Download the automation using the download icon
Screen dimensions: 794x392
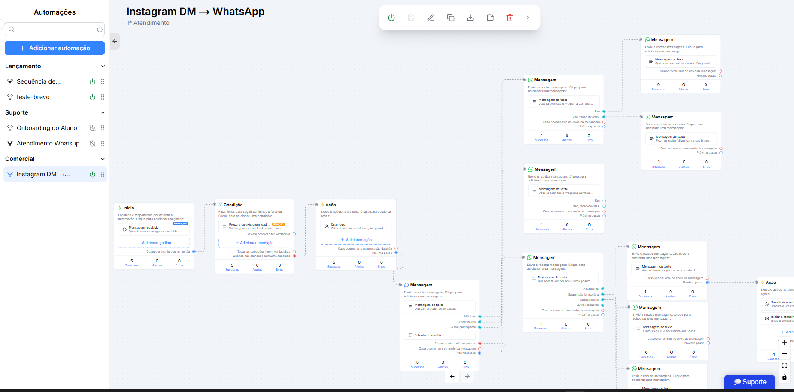470,18
